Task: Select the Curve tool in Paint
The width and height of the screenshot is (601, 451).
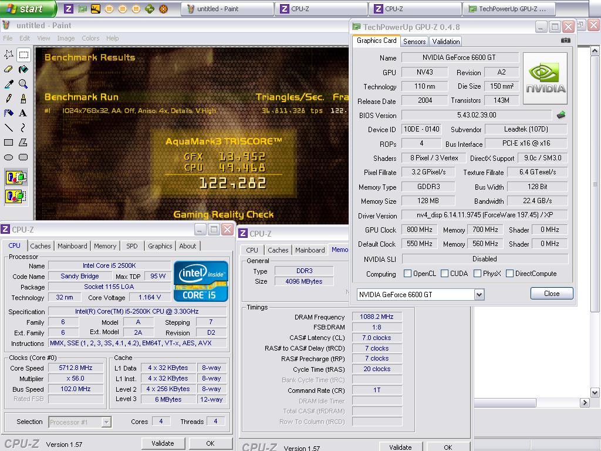Action: click(23, 127)
